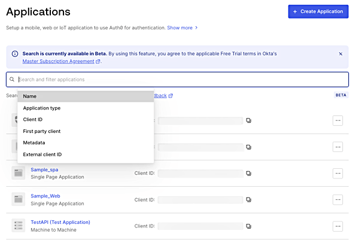Copy the Client ID in the first application row

(x=249, y=120)
